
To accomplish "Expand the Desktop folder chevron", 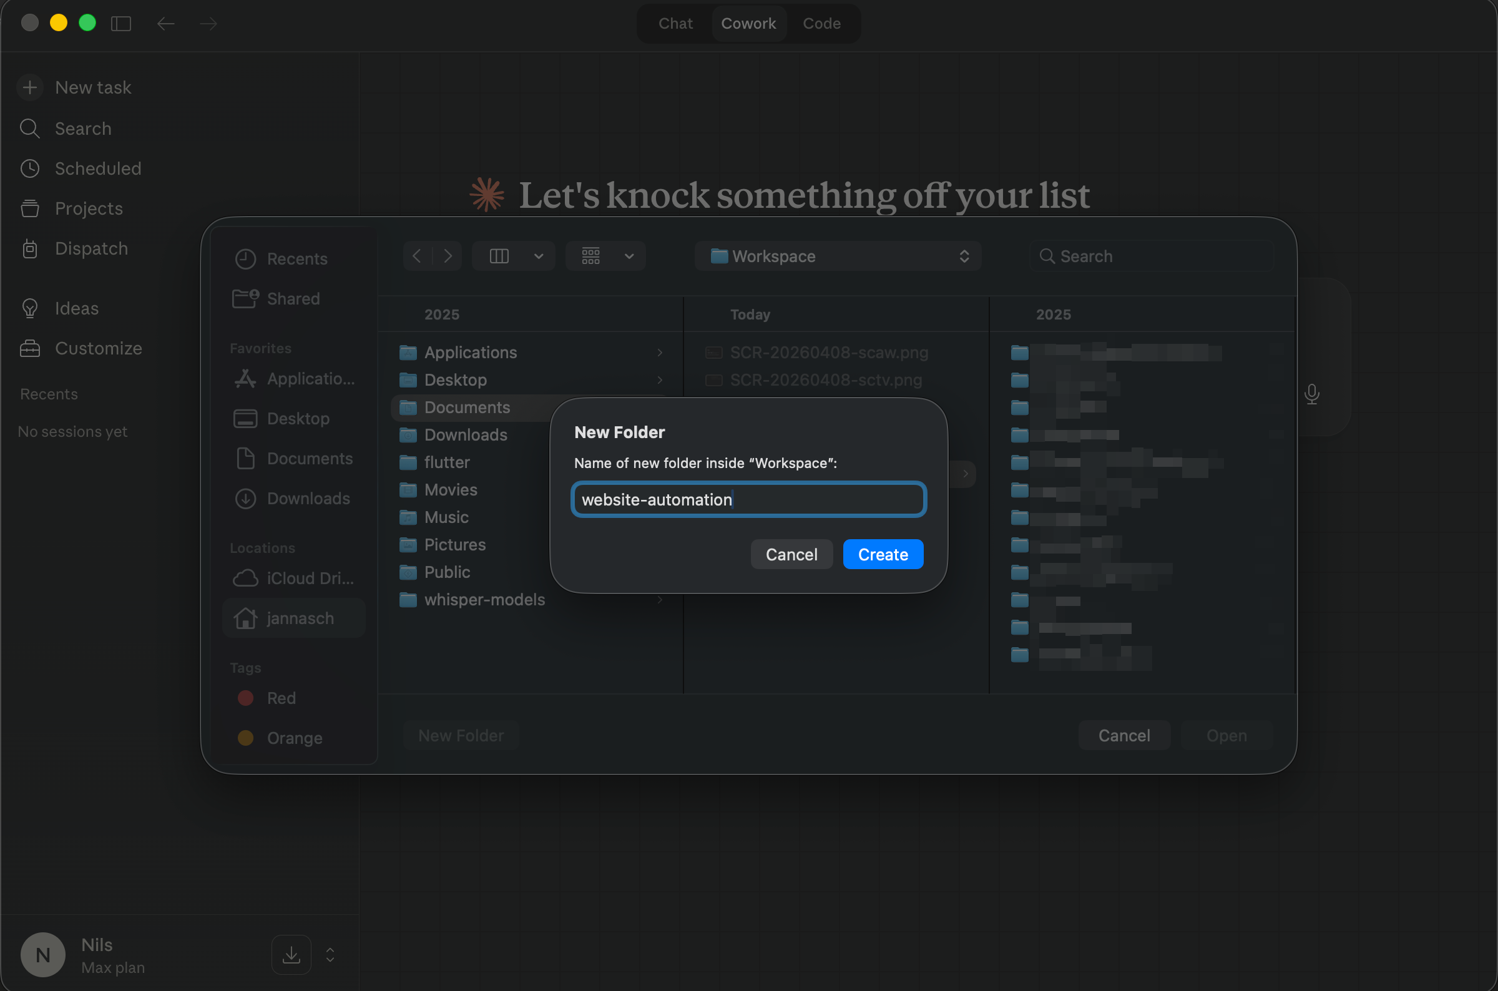I will click(x=660, y=380).
